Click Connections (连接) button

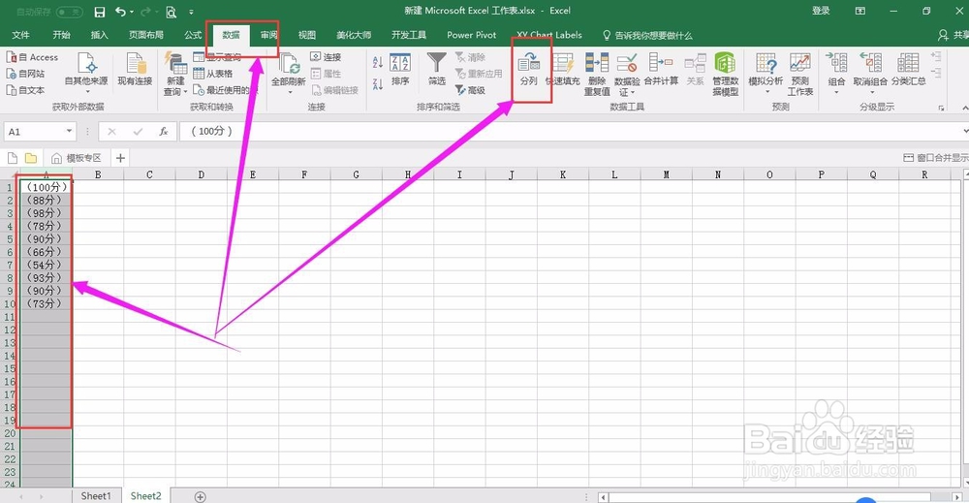point(326,57)
